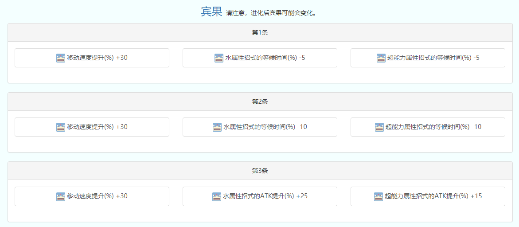Click the icon beside 超能力属性招式的ATK提升 +15
The width and height of the screenshot is (519, 227).
(379, 196)
